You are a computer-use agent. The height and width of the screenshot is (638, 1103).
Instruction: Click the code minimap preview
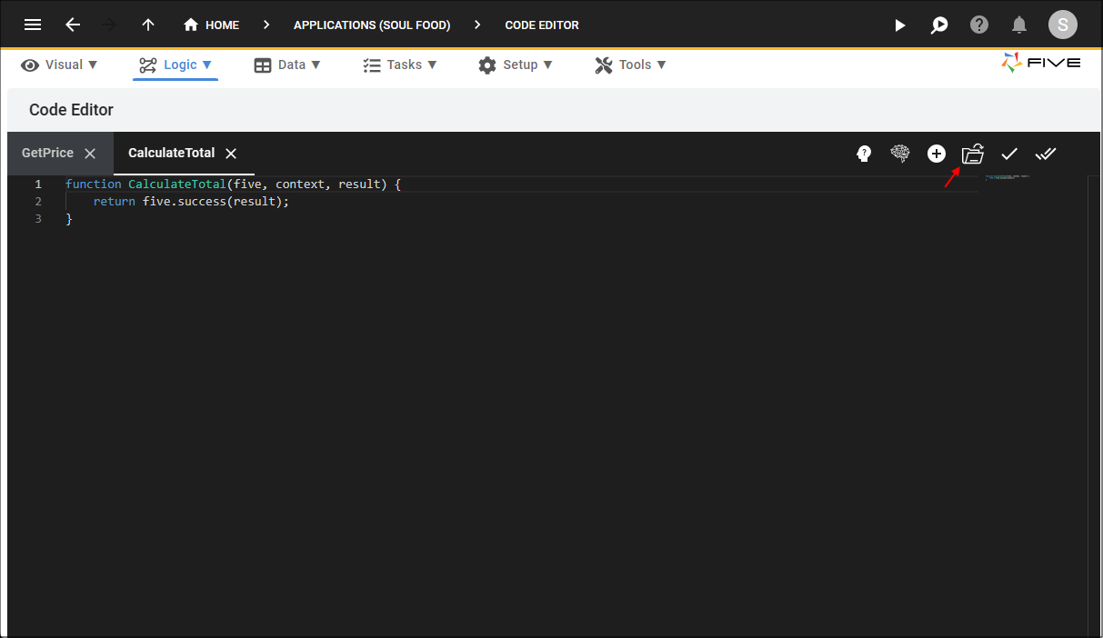click(1009, 178)
